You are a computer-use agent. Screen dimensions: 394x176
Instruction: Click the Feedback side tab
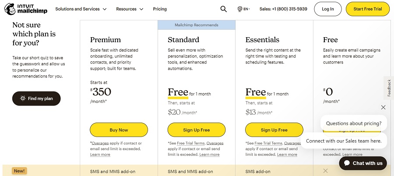tap(389, 88)
